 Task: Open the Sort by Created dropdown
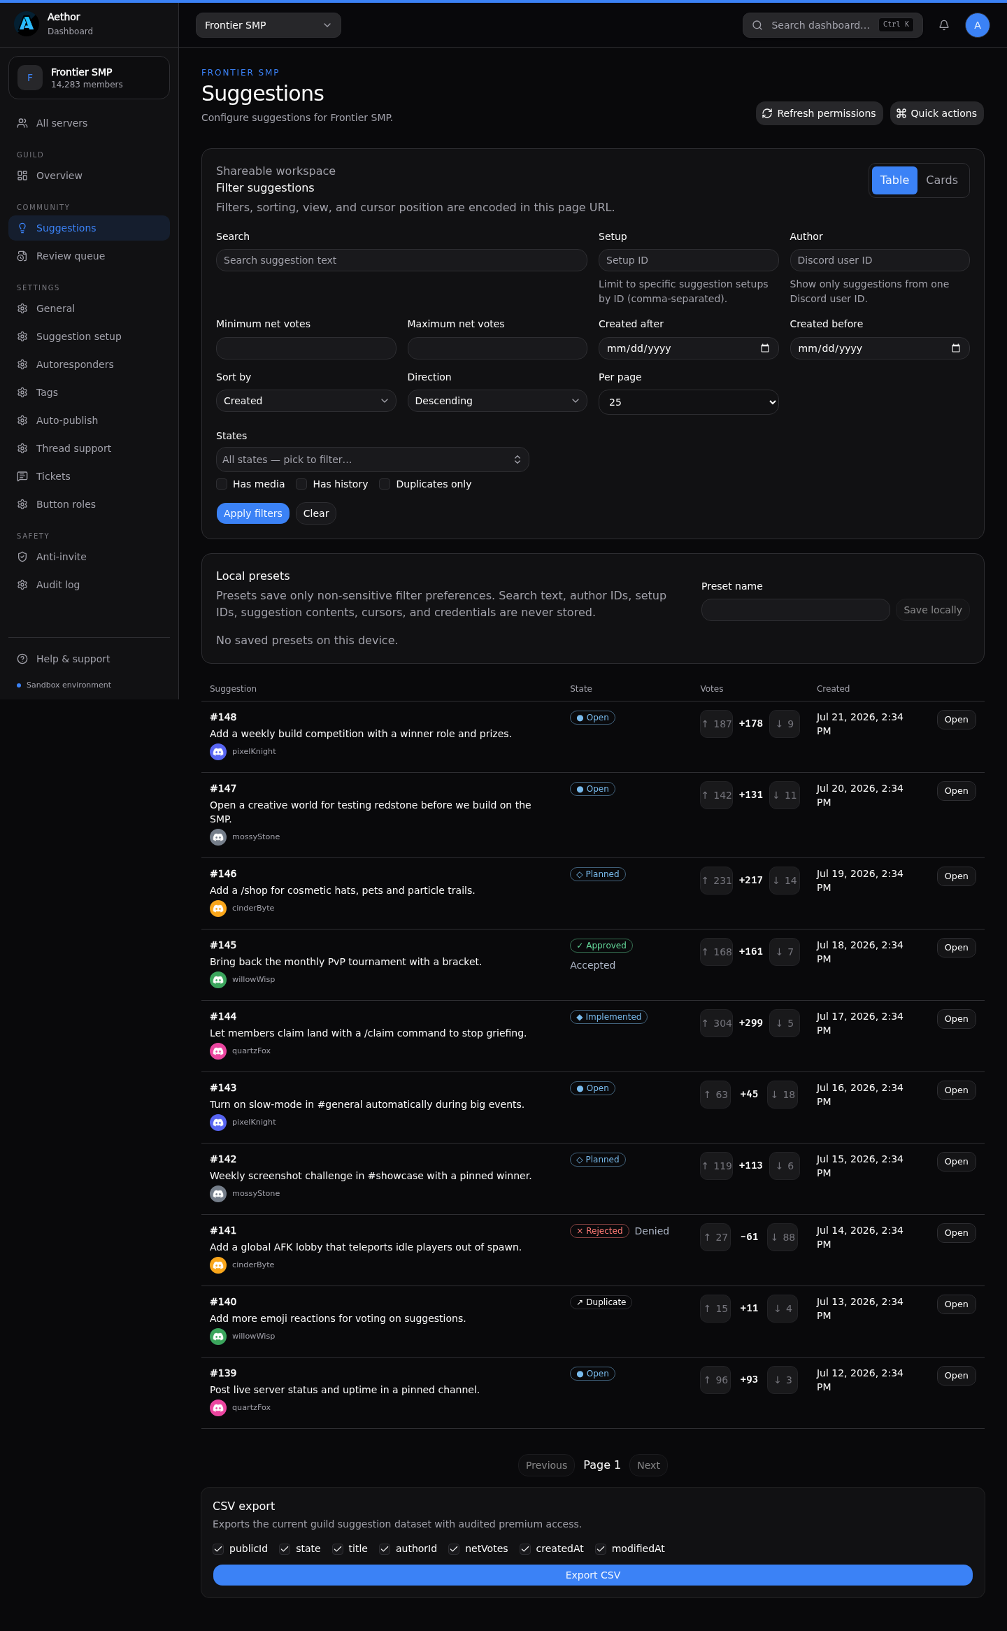click(306, 401)
